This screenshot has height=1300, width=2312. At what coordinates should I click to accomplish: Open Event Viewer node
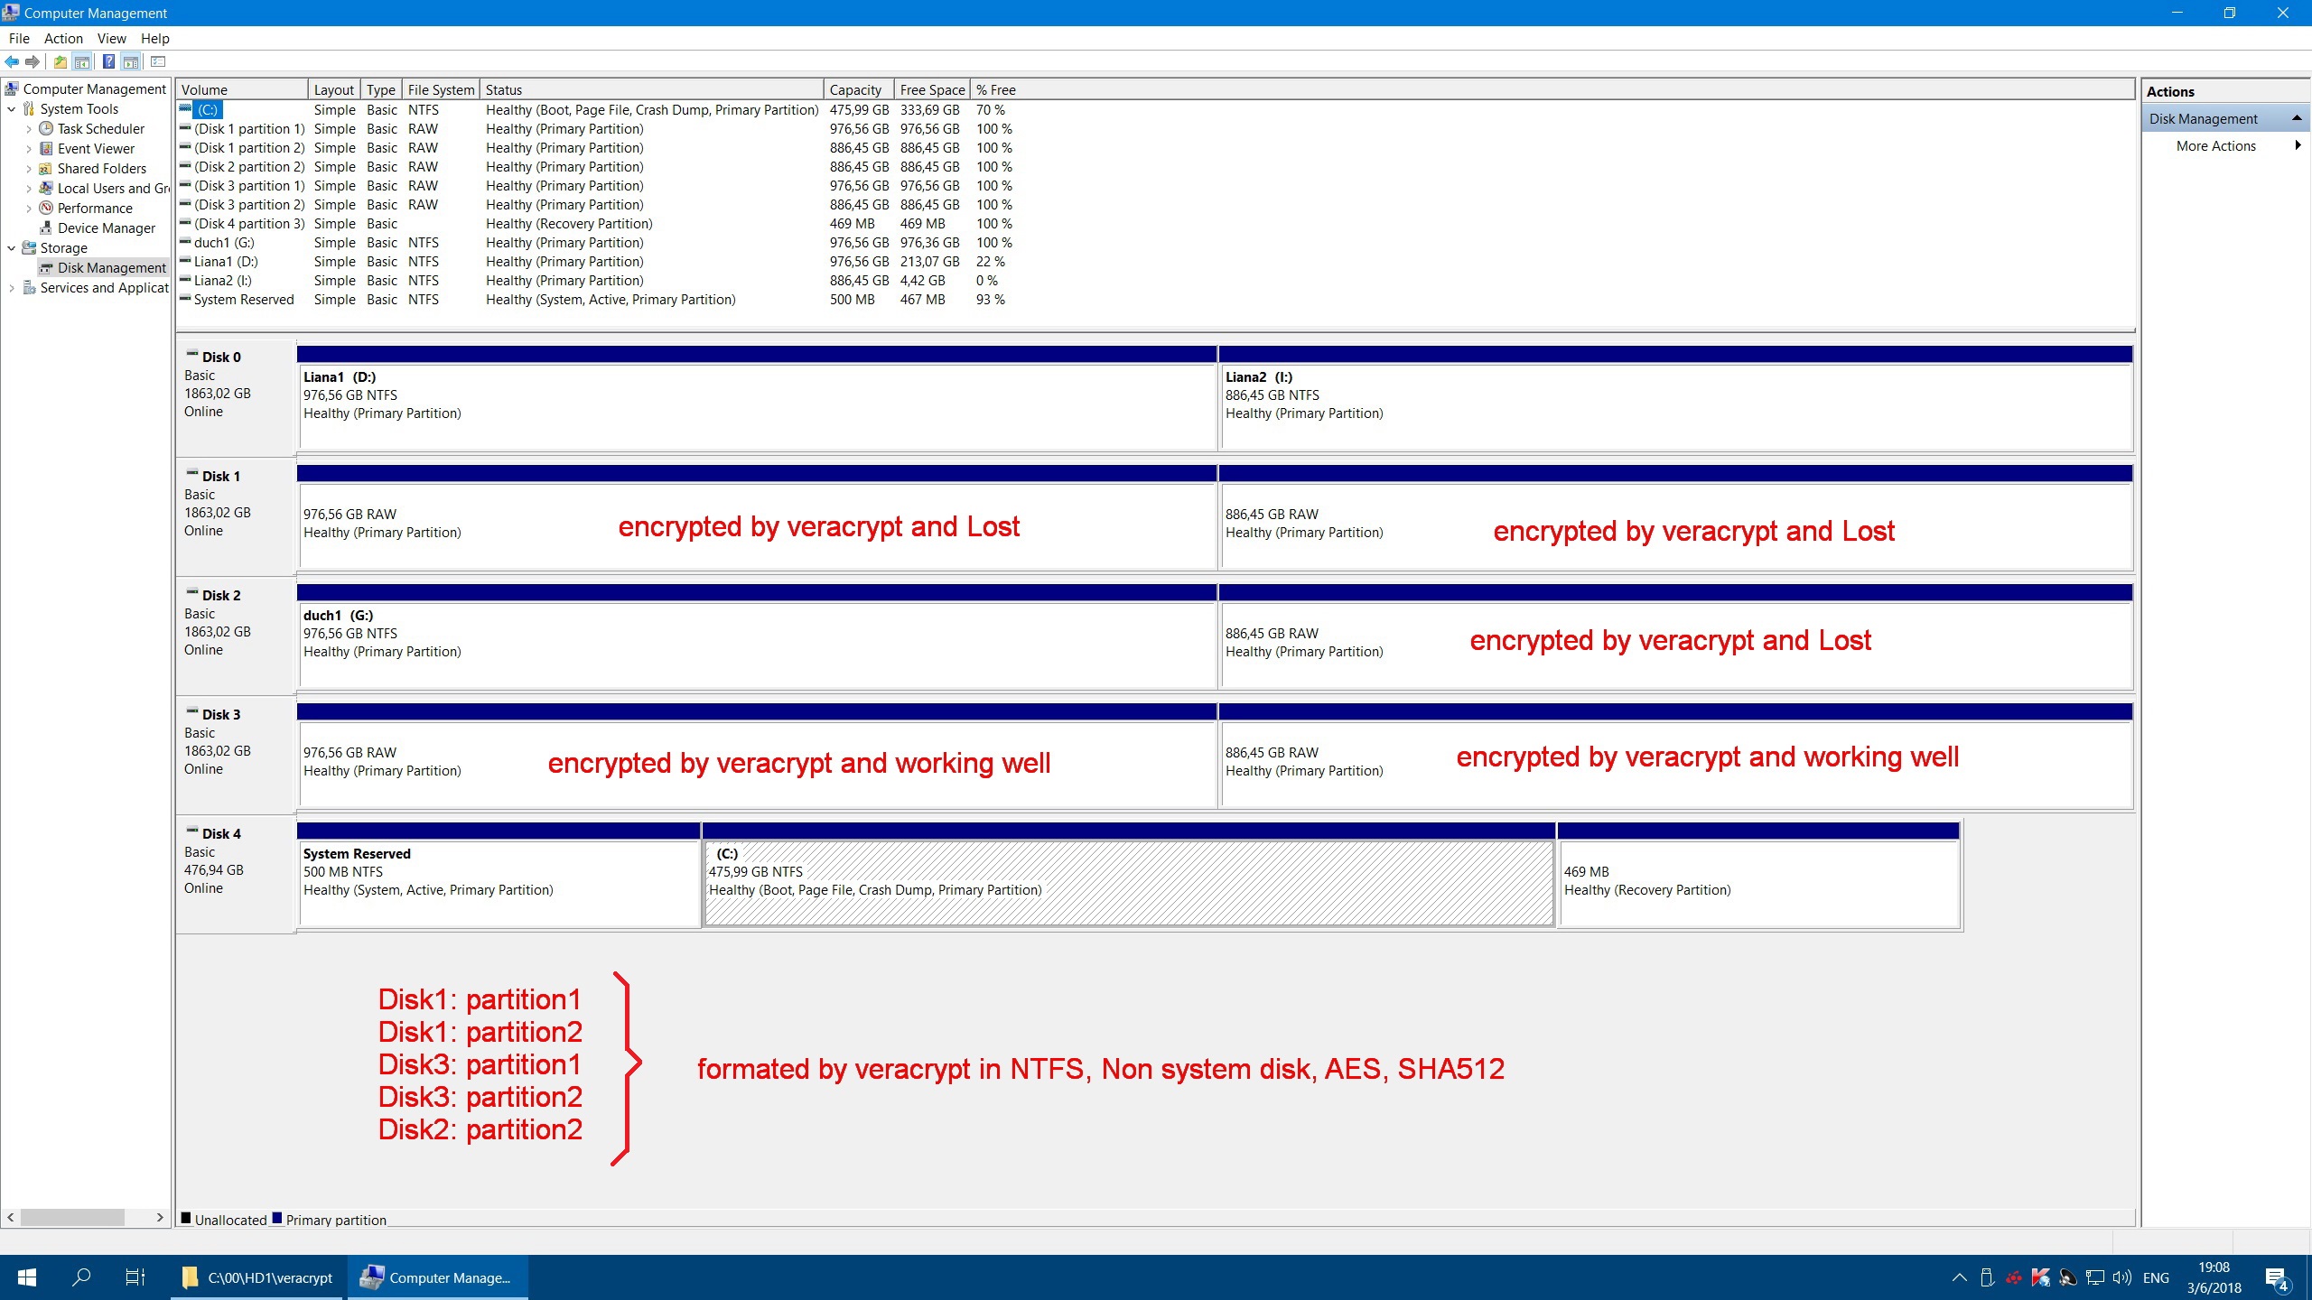[x=96, y=149]
